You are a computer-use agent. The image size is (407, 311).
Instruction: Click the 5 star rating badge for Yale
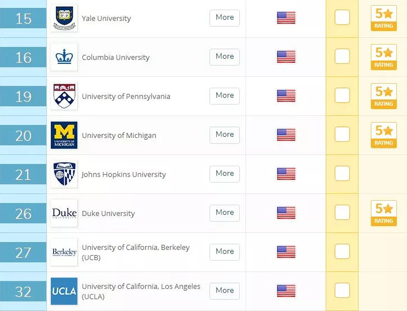pos(384,18)
